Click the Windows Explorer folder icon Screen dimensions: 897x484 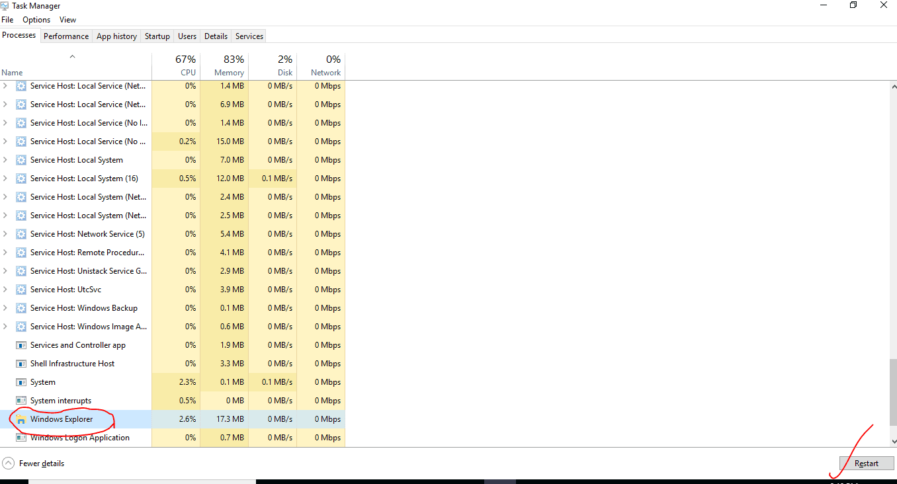coord(21,419)
